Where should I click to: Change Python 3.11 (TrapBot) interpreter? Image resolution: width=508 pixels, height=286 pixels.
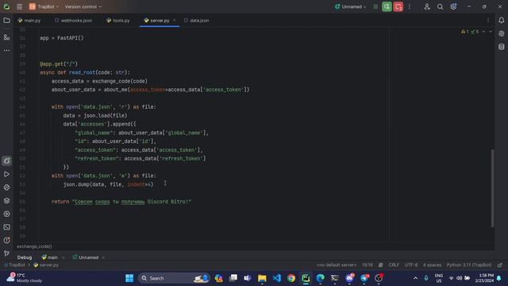pyautogui.click(x=469, y=265)
